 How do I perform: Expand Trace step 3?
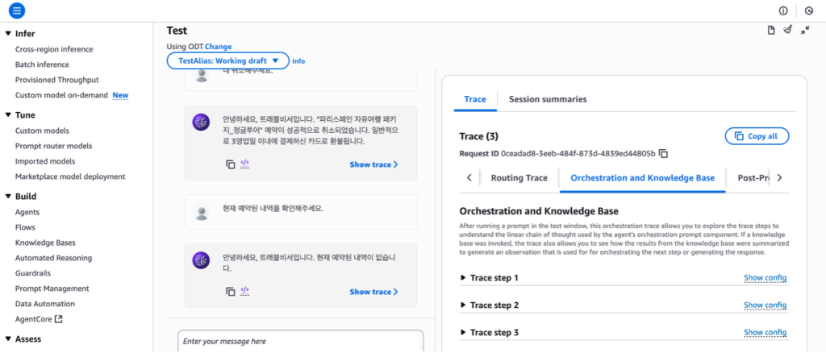(x=463, y=332)
